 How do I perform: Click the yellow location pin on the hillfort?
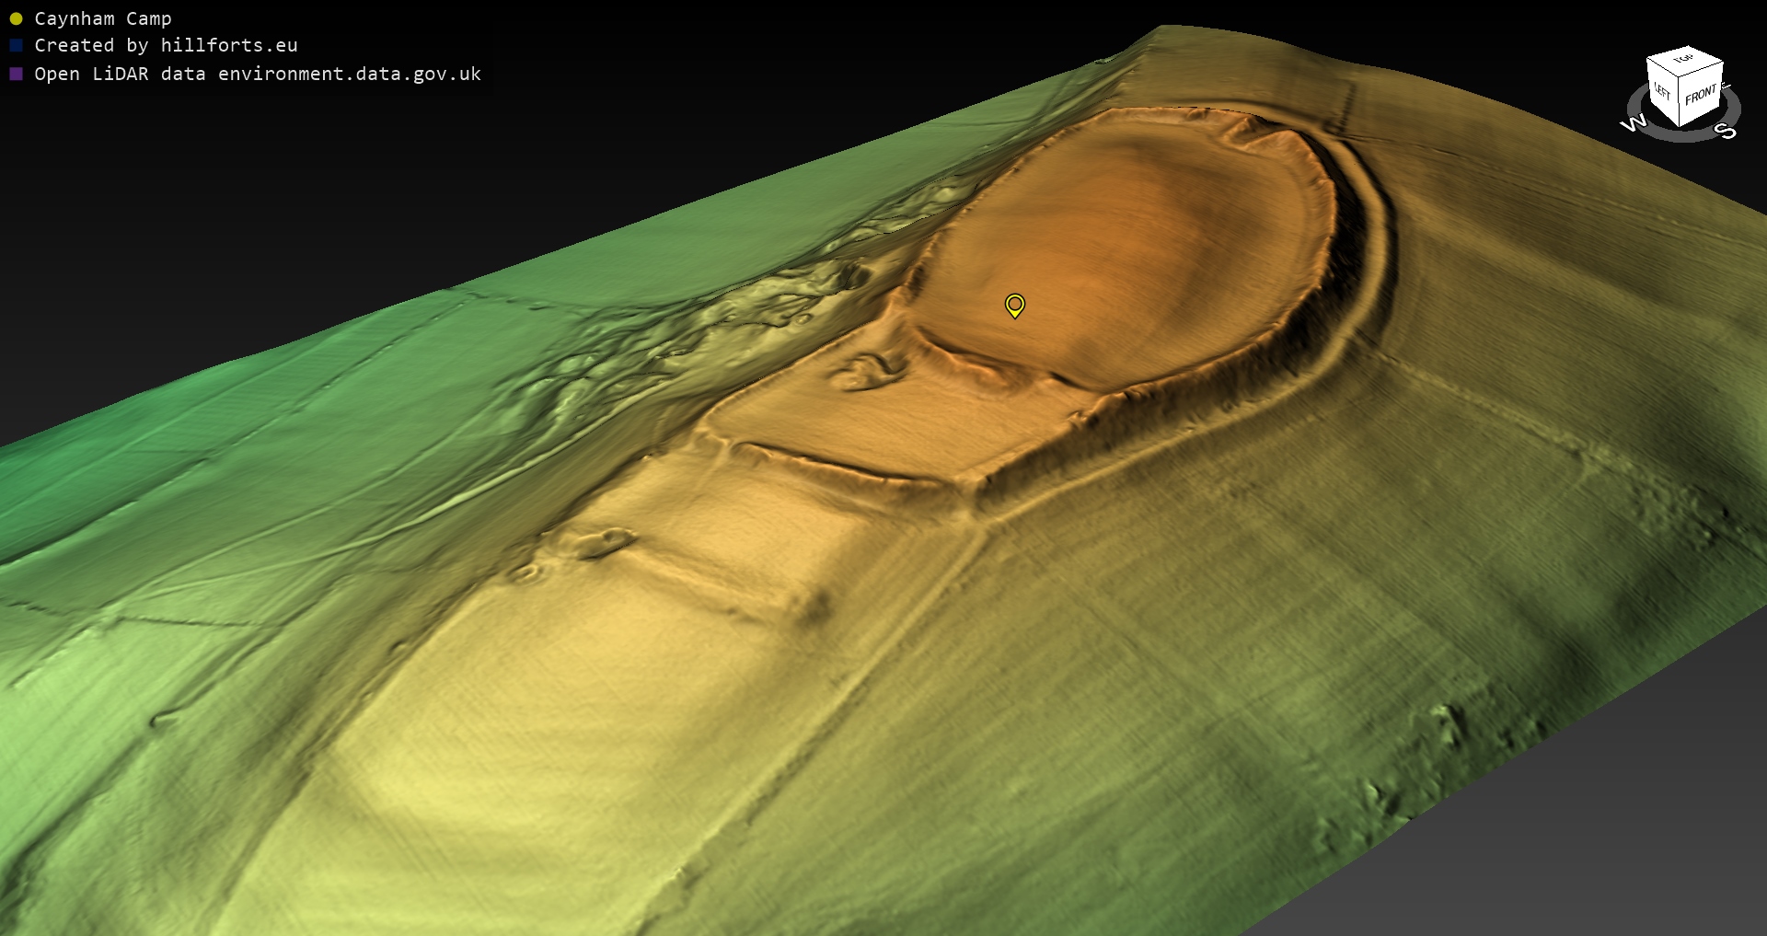tap(1014, 305)
